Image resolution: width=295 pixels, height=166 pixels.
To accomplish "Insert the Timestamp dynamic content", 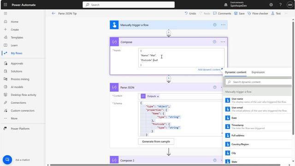I will tap(258, 127).
